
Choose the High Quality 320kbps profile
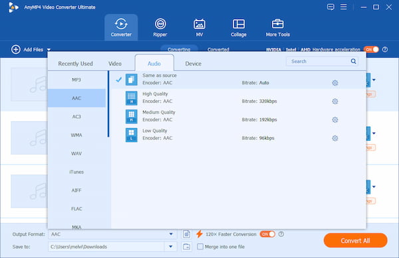point(238,98)
